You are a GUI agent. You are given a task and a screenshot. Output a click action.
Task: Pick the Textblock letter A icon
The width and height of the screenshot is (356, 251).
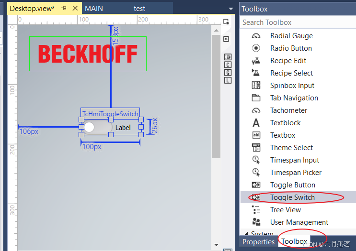(256, 123)
